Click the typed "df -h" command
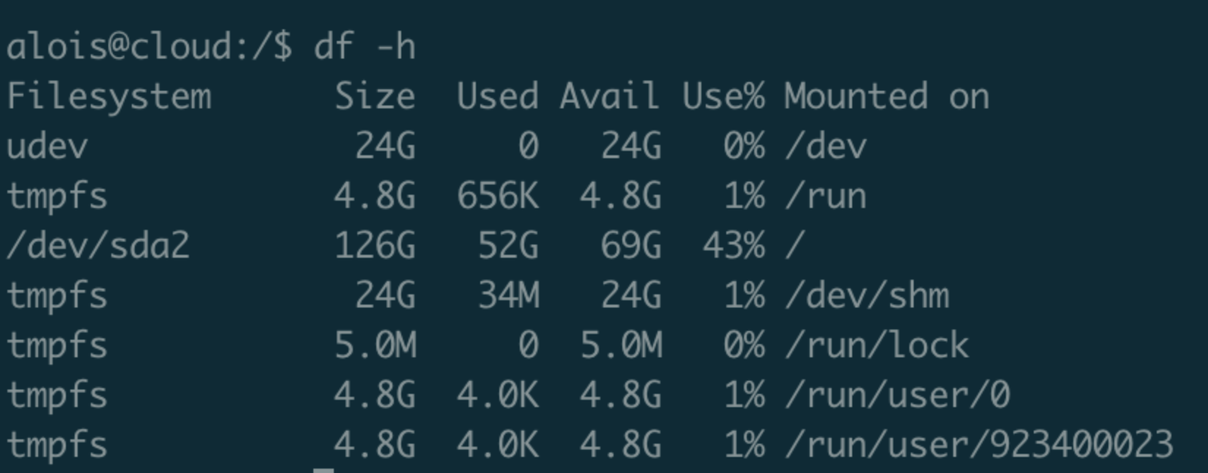The height and width of the screenshot is (473, 1208). point(365,47)
